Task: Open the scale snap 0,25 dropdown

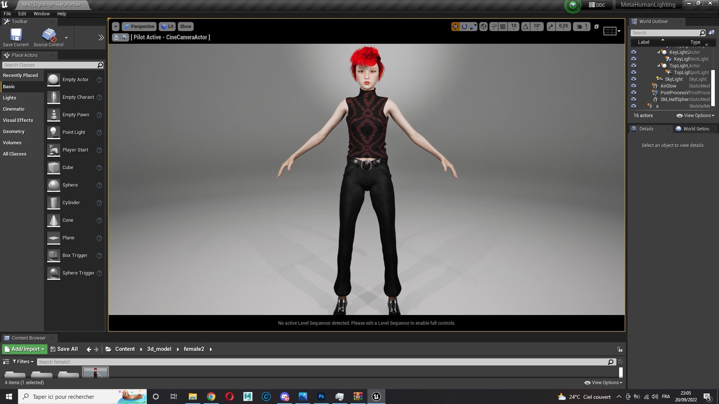Action: coord(563,26)
